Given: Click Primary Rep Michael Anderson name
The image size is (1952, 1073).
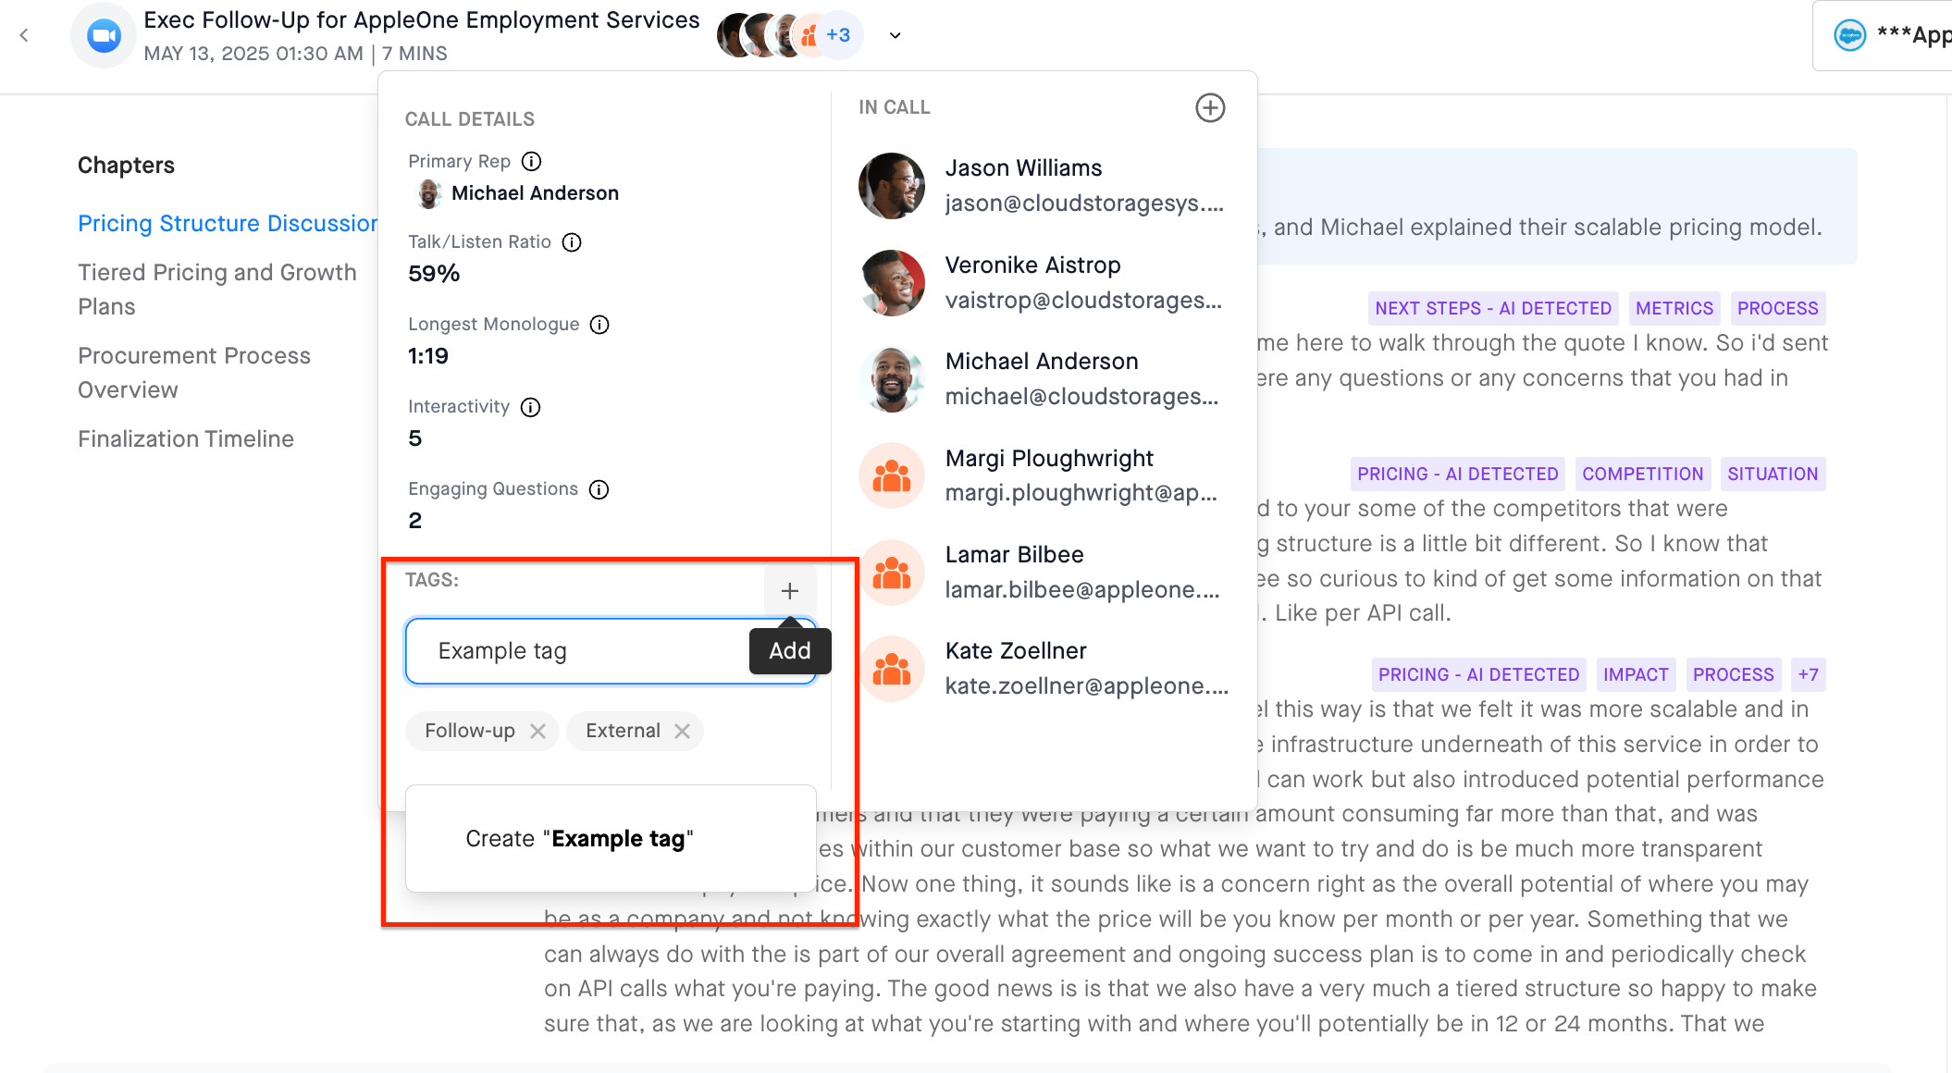Looking at the screenshot, I should (x=535, y=193).
